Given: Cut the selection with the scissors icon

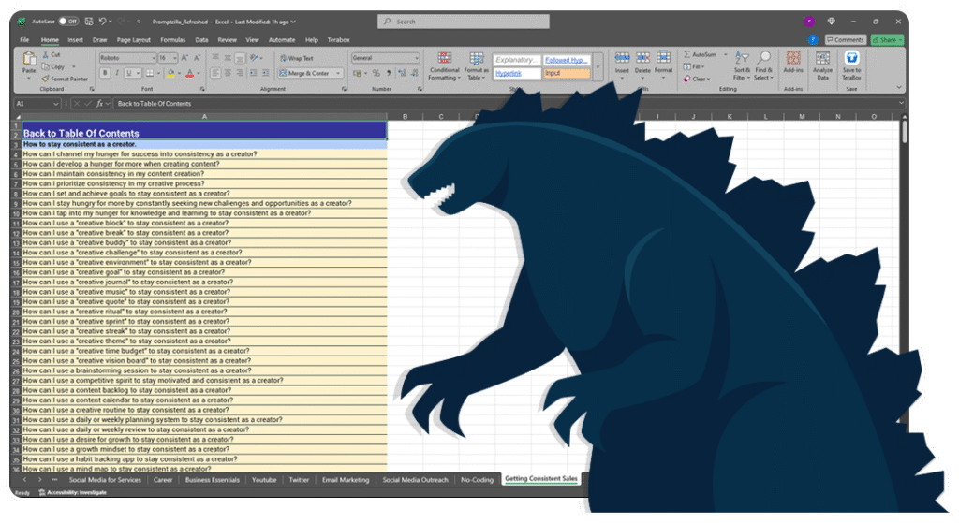Looking at the screenshot, I should coord(47,54).
